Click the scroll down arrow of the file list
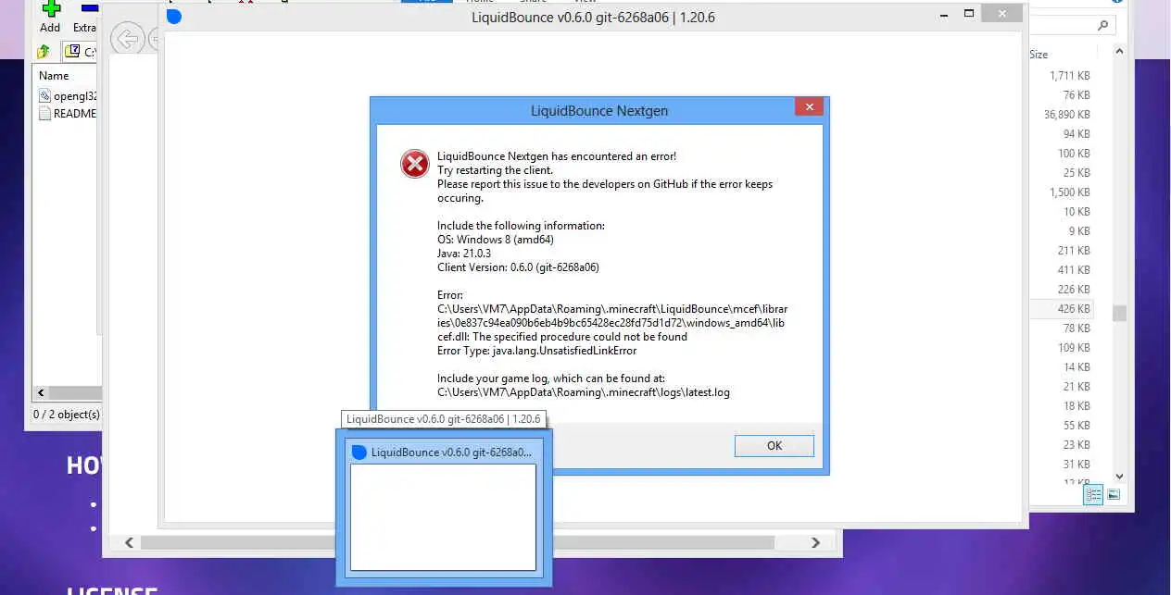Screen dimensions: 1171x595 pos(1119,476)
